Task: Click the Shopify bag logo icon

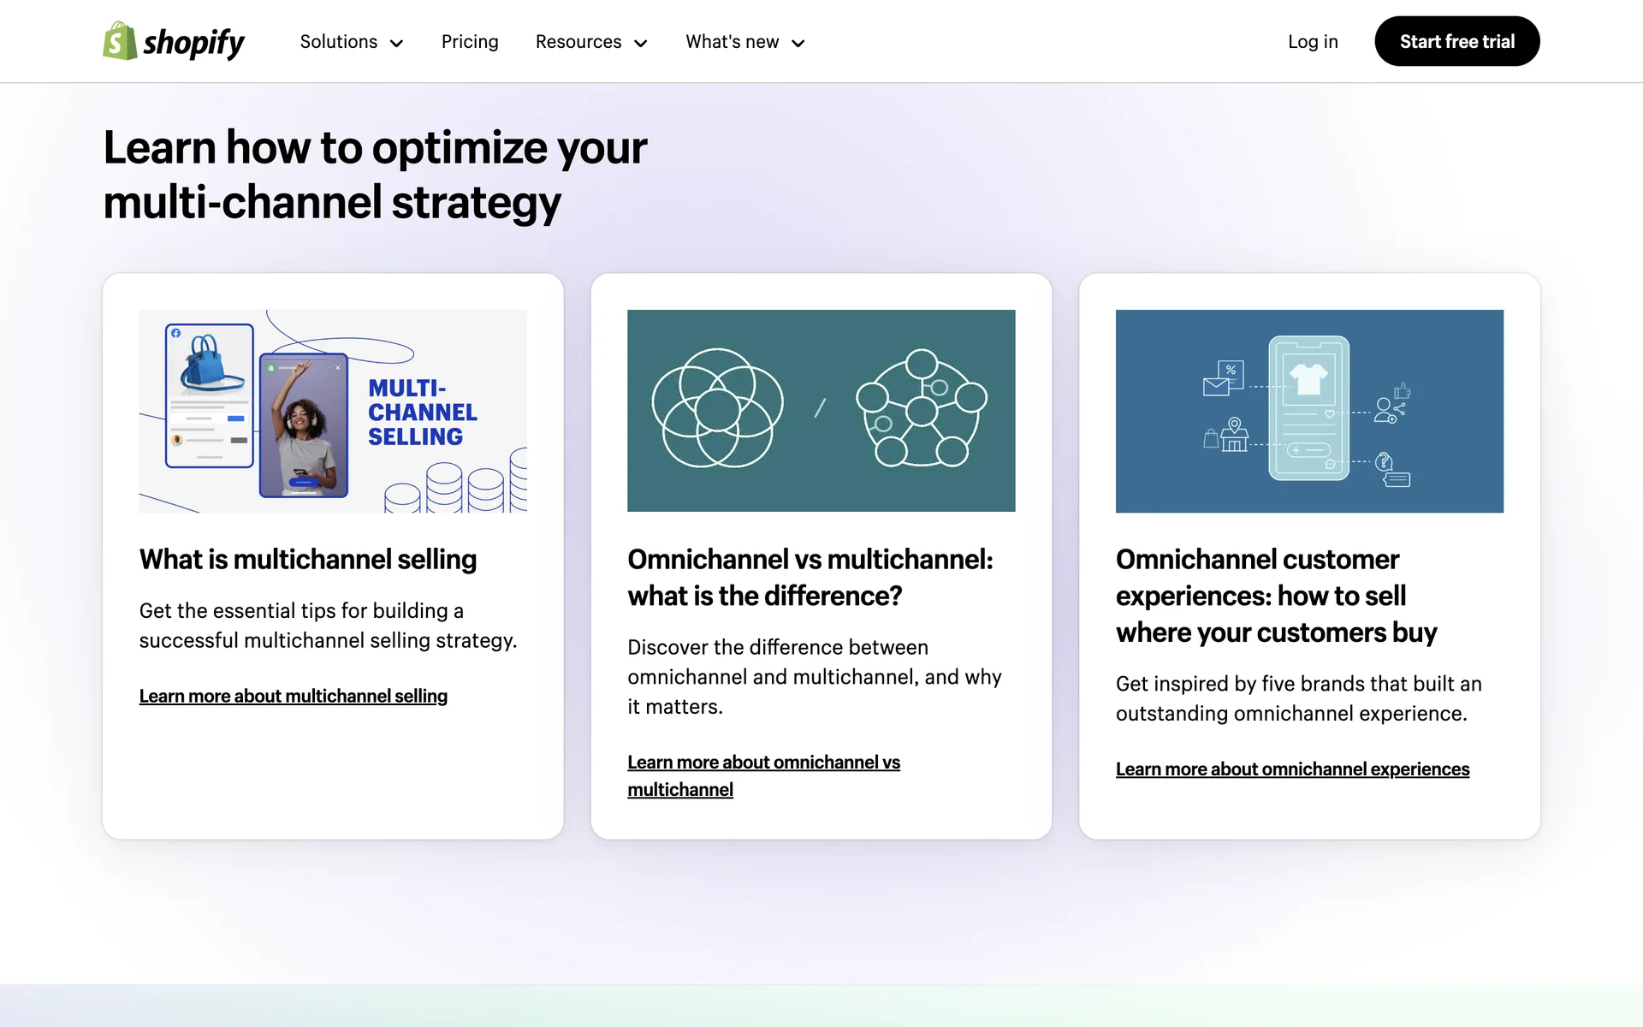Action: pyautogui.click(x=120, y=41)
